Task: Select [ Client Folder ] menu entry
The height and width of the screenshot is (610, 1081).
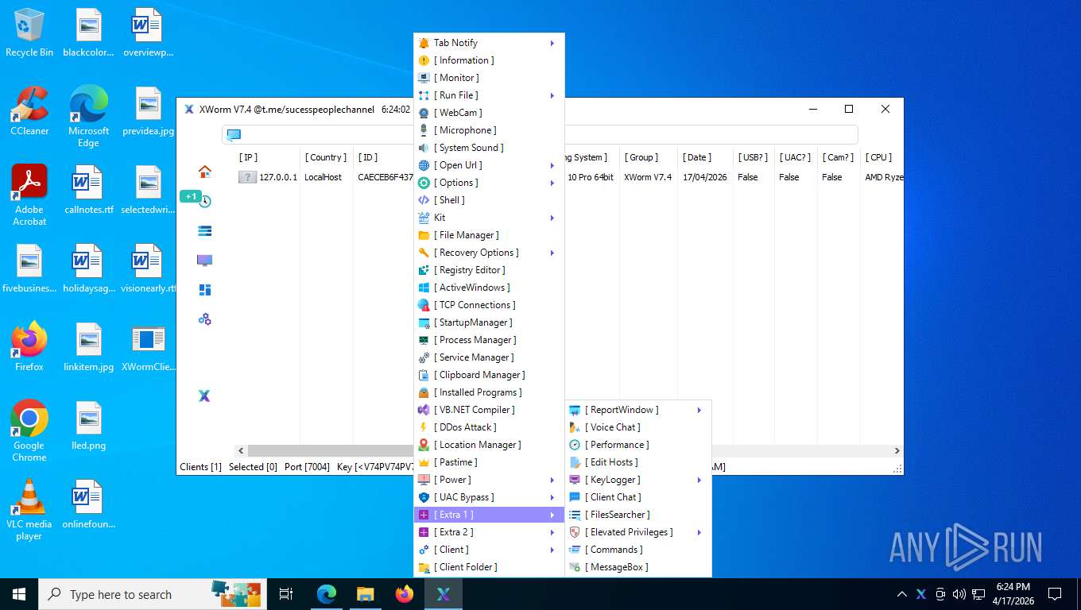Action: point(489,567)
